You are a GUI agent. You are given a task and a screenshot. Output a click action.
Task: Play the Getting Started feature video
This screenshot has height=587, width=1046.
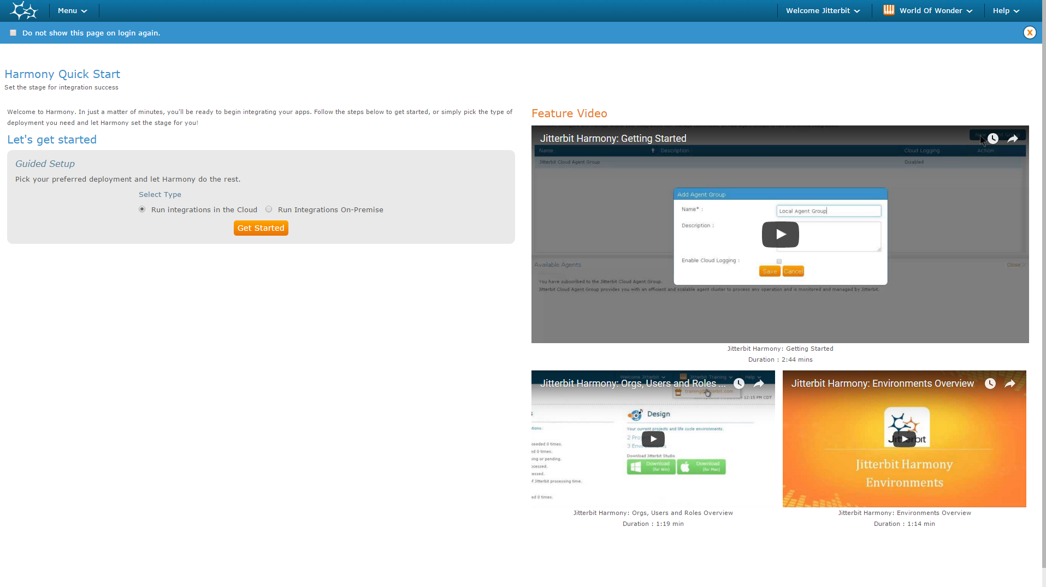tap(780, 235)
